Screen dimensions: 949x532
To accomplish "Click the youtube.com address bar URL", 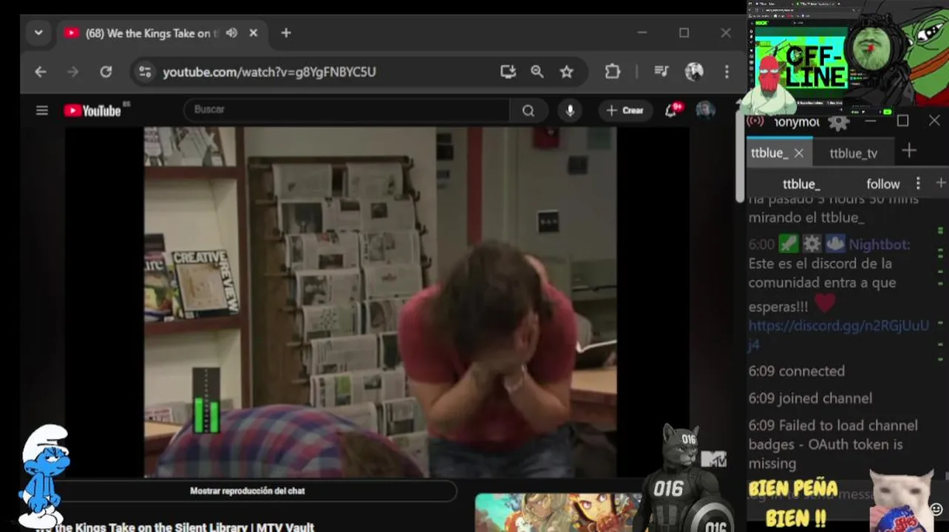I will [x=269, y=72].
